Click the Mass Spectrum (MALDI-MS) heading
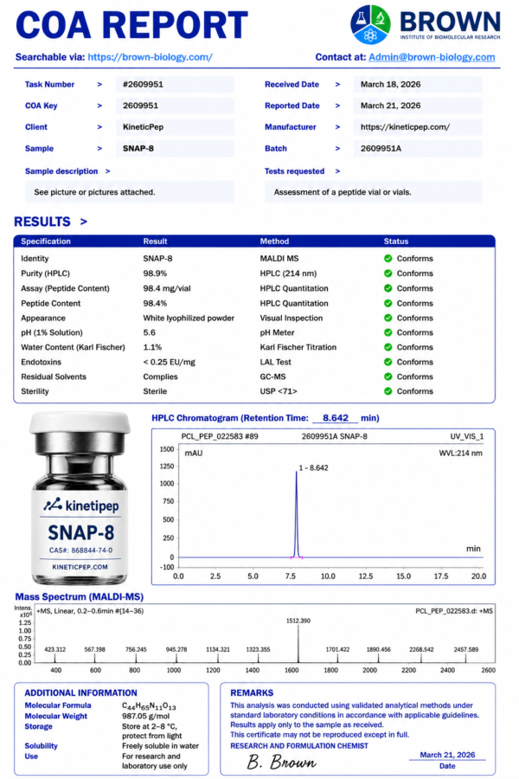 (x=79, y=596)
